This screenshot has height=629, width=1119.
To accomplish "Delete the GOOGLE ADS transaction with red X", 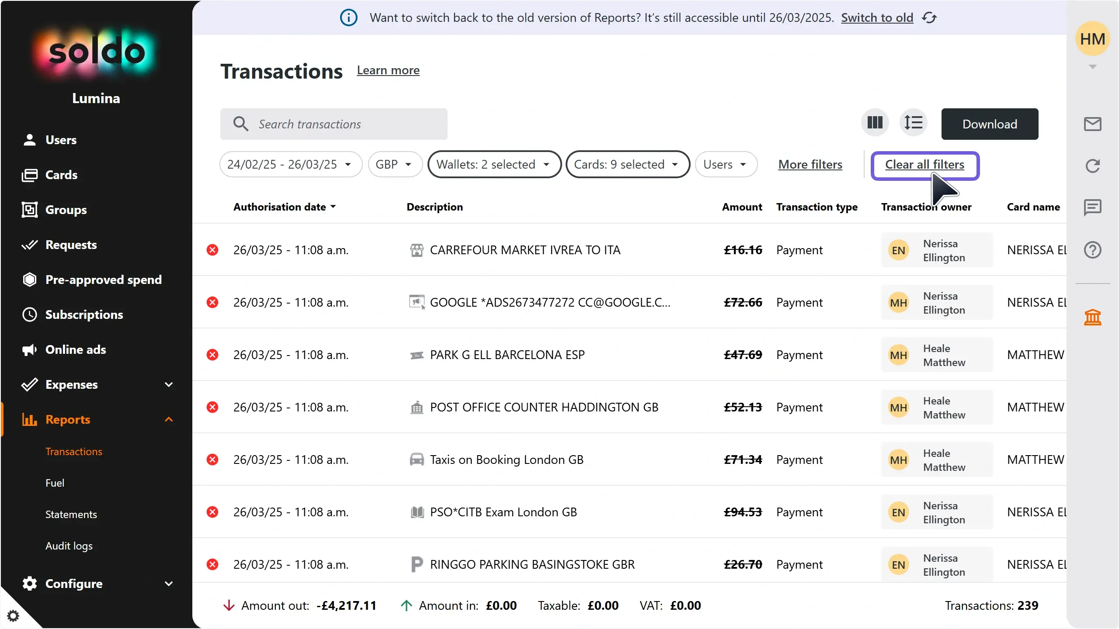I will (x=213, y=302).
